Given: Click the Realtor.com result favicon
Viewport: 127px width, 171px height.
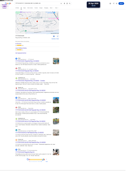Looking at the screenshot, I should (16, 88).
